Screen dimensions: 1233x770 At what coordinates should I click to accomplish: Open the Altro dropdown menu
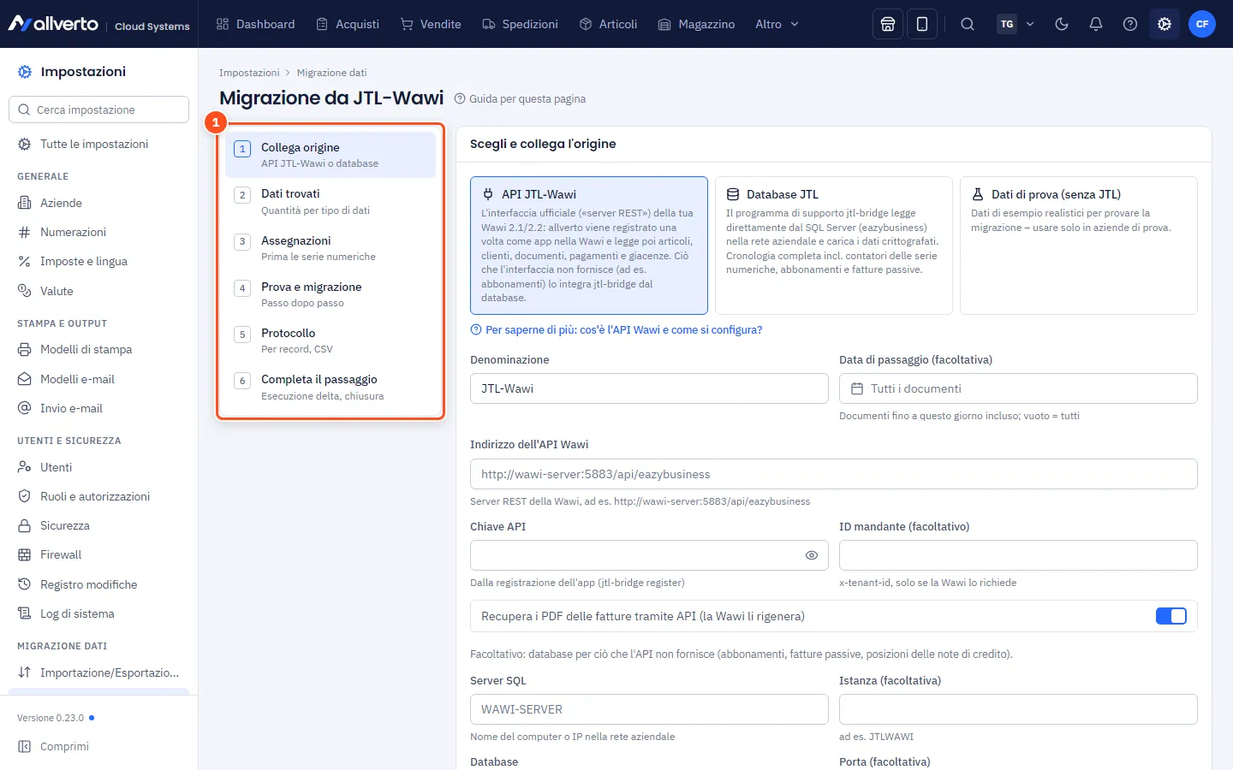pyautogui.click(x=777, y=24)
